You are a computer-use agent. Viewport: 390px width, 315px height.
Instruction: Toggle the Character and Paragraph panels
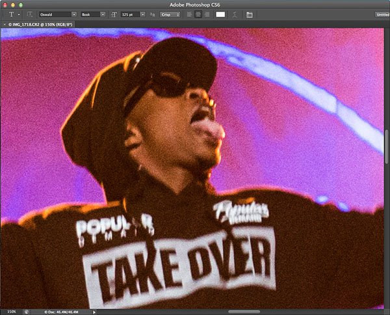point(249,14)
